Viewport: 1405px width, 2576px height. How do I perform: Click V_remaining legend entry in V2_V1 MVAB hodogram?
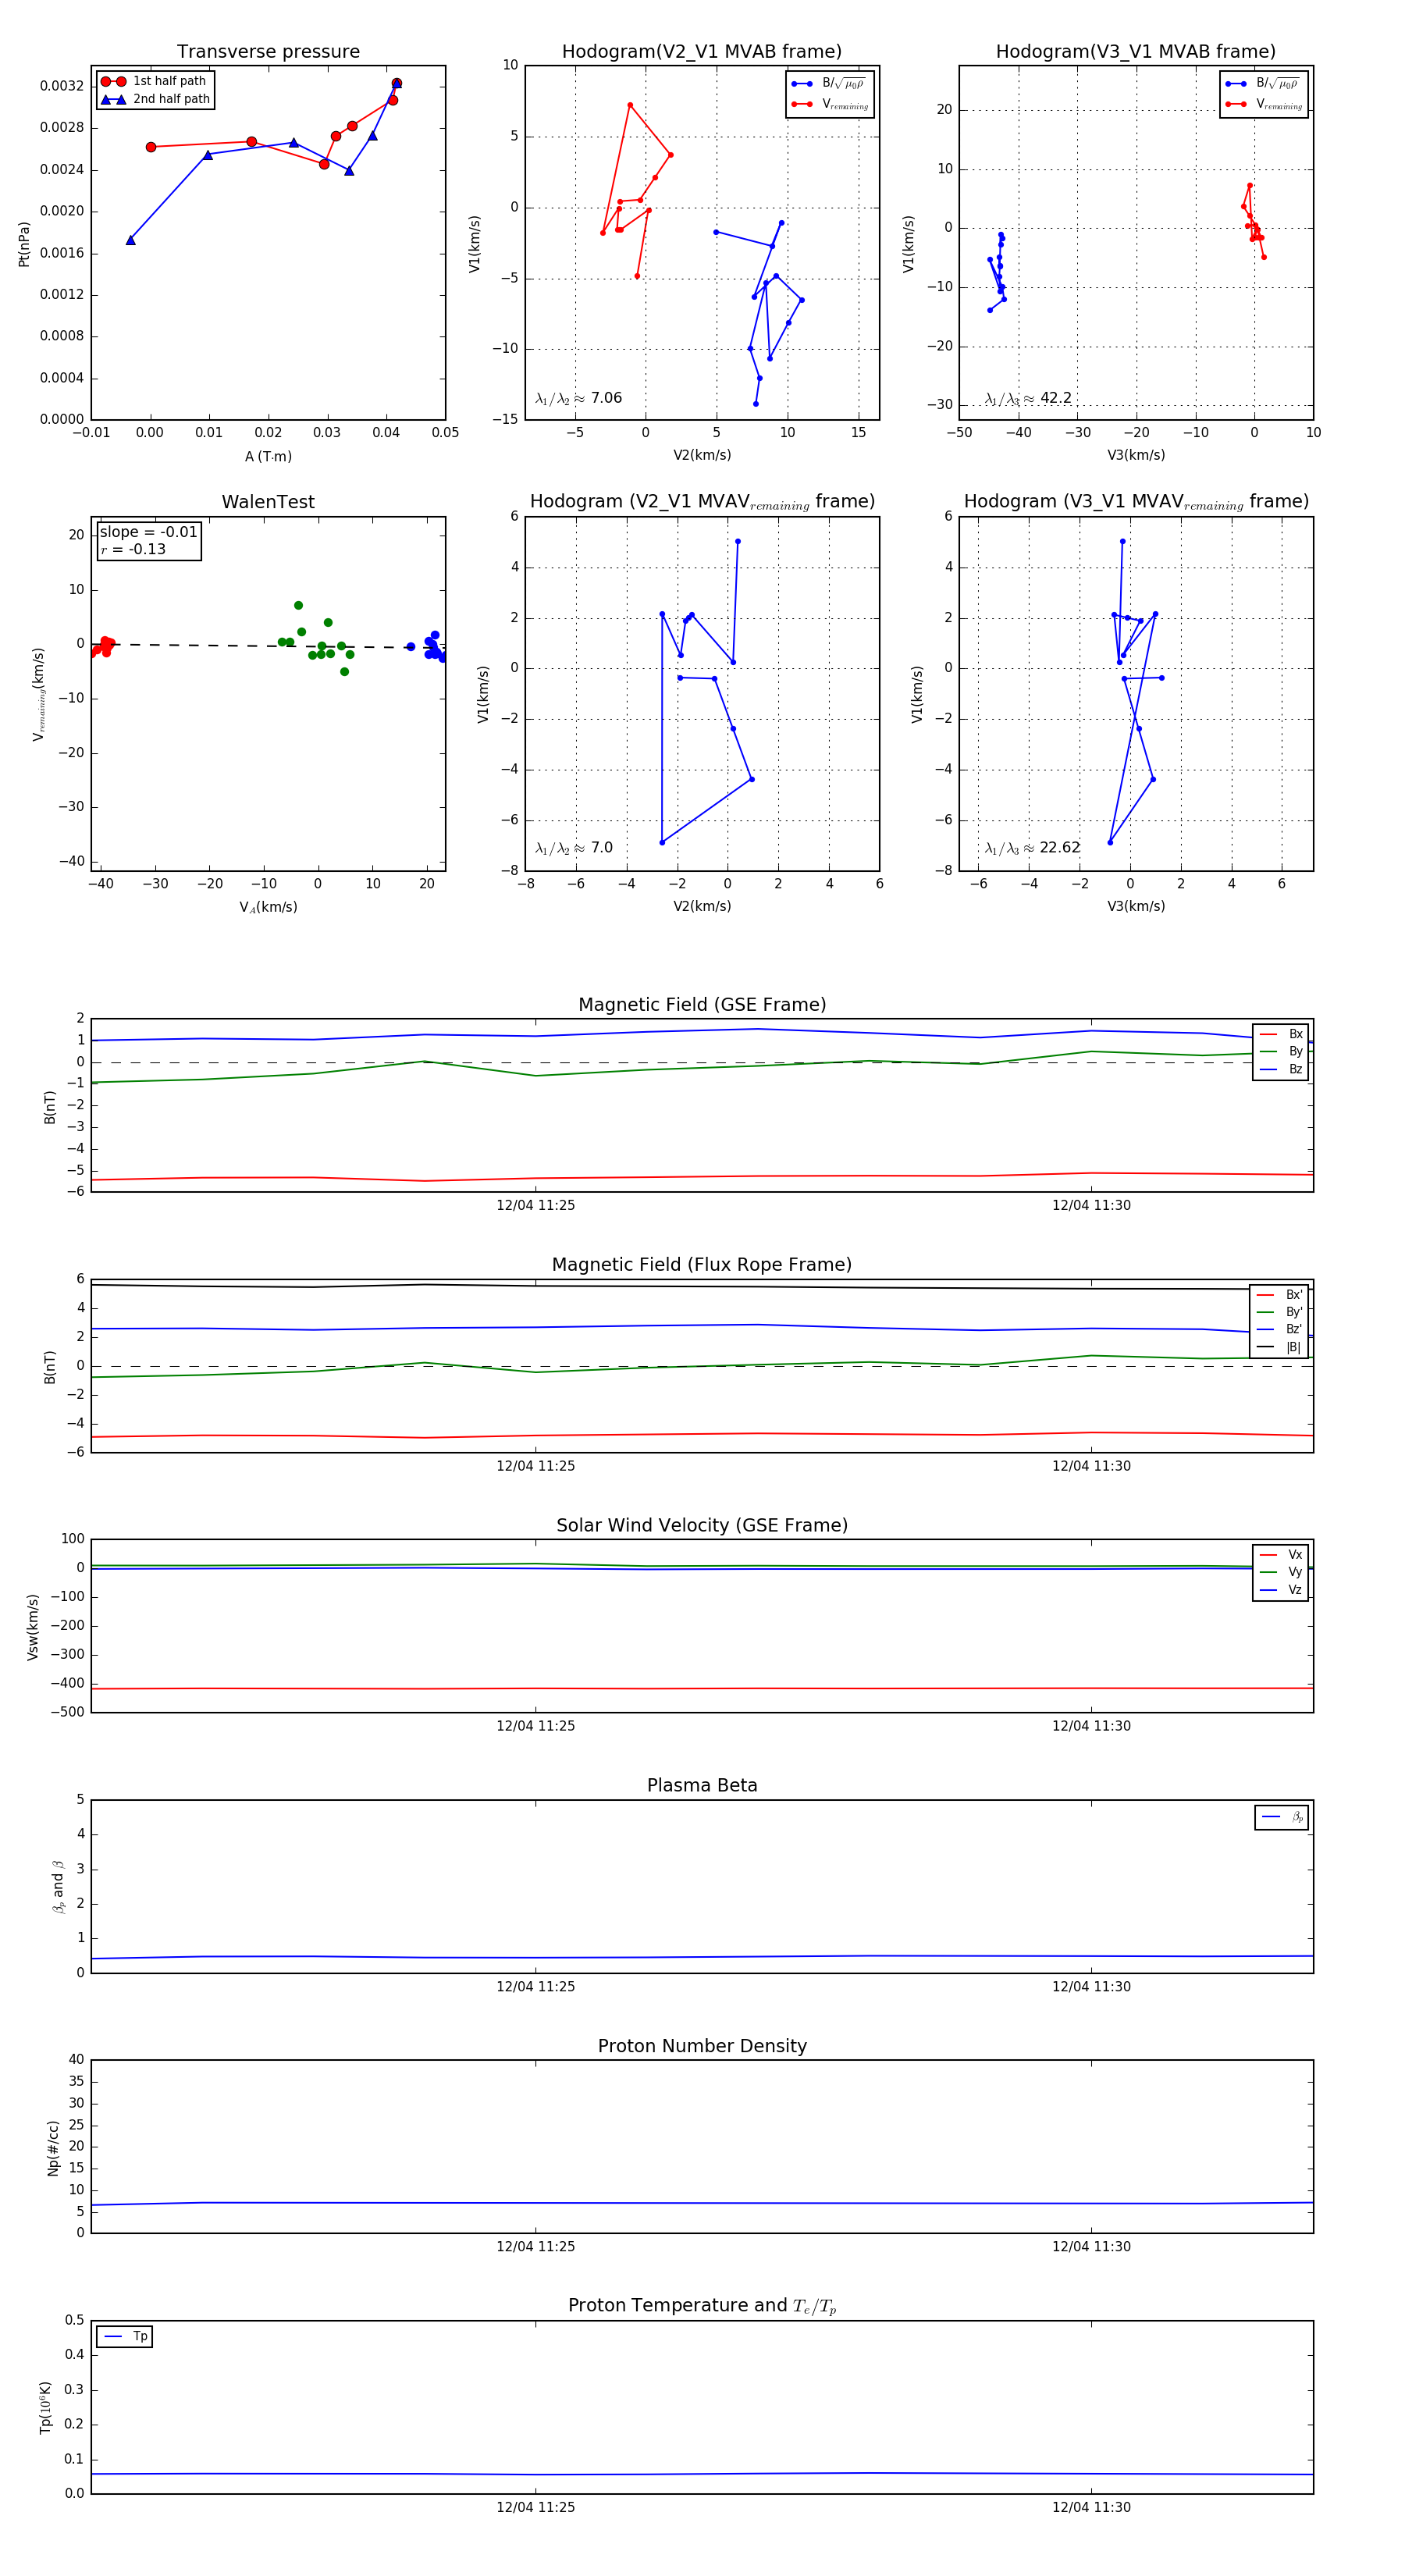tap(830, 104)
